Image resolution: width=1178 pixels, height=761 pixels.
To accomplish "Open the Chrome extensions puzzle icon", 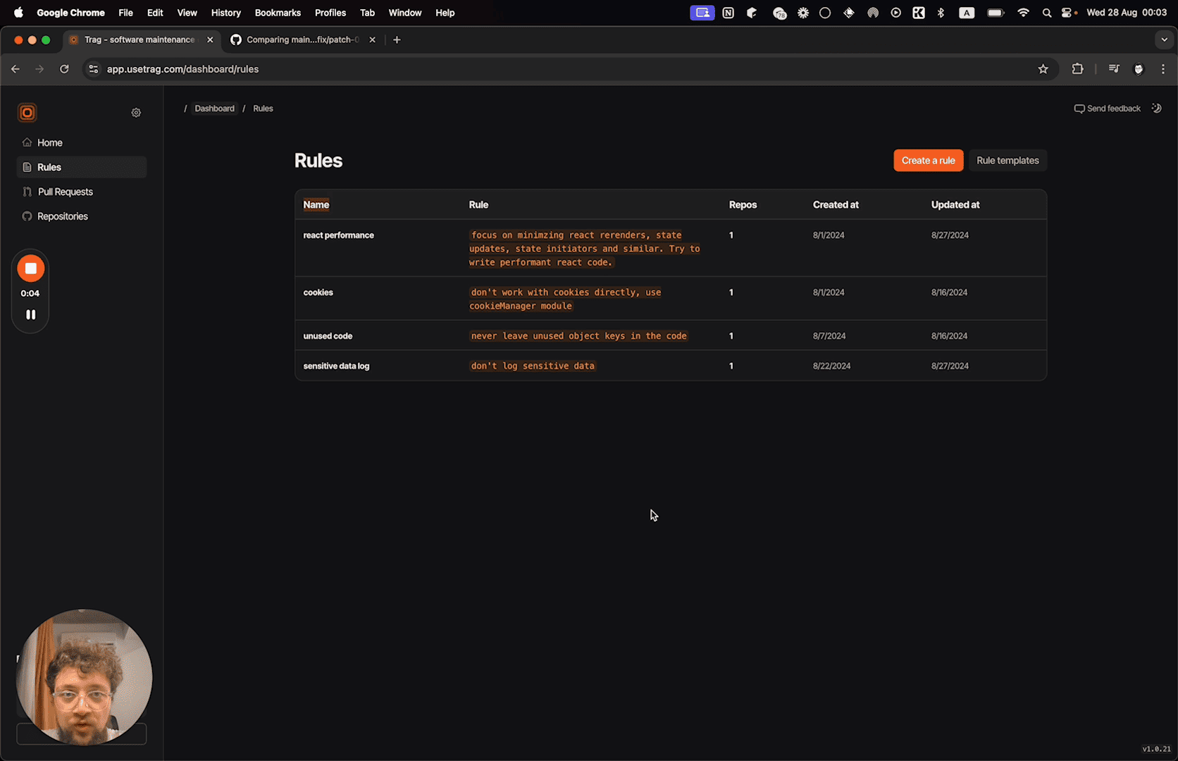I will [x=1077, y=69].
